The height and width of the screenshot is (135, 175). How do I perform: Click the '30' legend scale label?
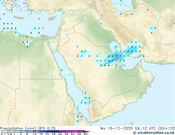pyautogui.click(x=60, y=134)
